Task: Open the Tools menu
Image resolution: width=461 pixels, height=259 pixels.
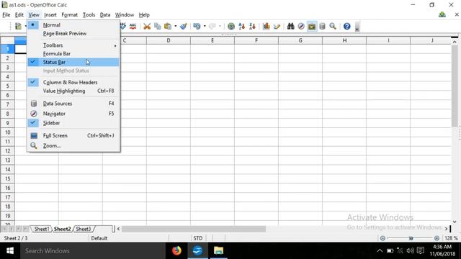Action: [x=89, y=14]
